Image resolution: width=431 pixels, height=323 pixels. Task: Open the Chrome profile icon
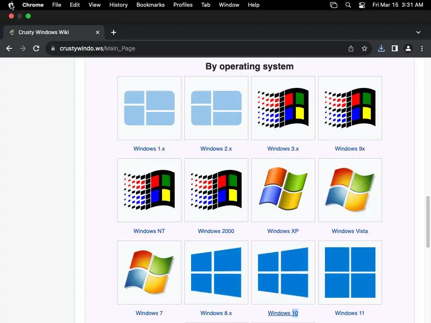click(x=408, y=49)
